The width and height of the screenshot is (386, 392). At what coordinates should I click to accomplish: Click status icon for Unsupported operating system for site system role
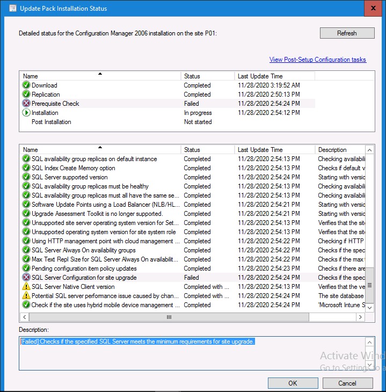click(26, 232)
